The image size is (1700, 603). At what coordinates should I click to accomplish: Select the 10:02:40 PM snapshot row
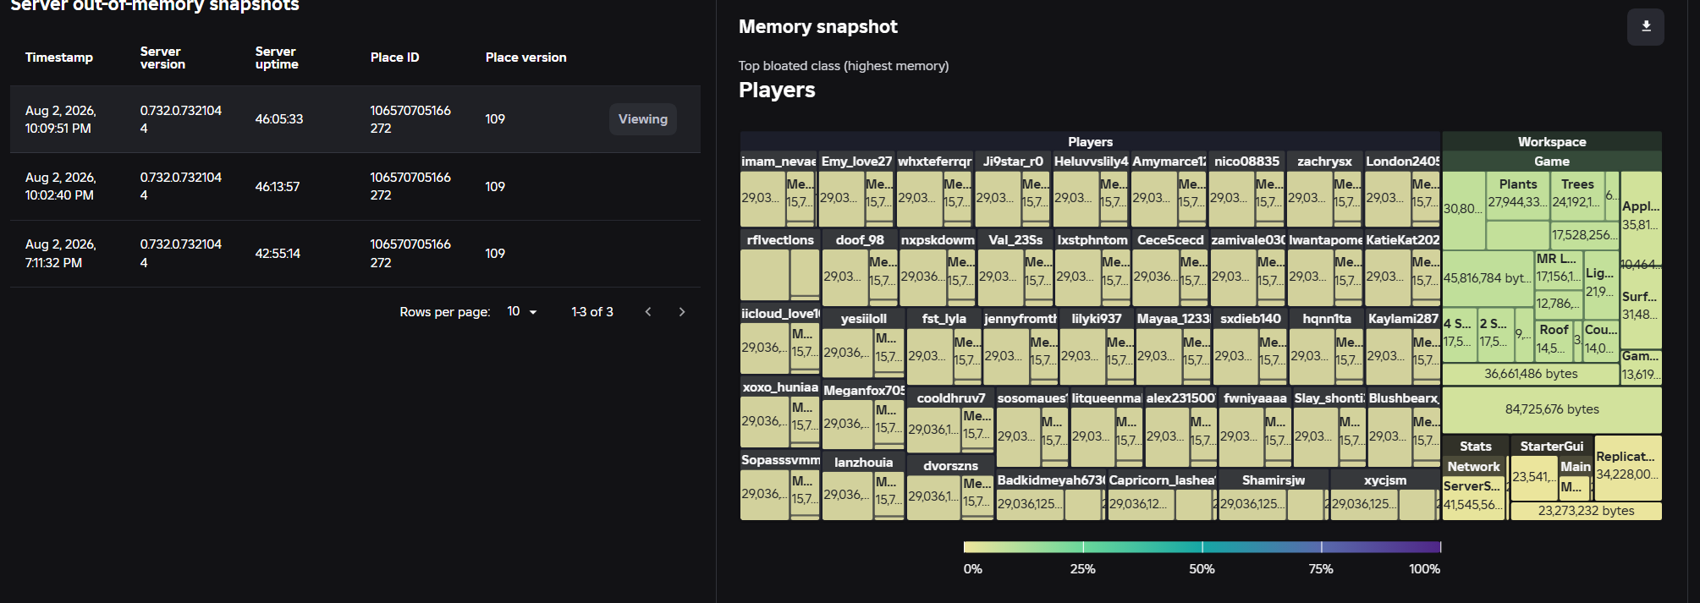pos(355,186)
